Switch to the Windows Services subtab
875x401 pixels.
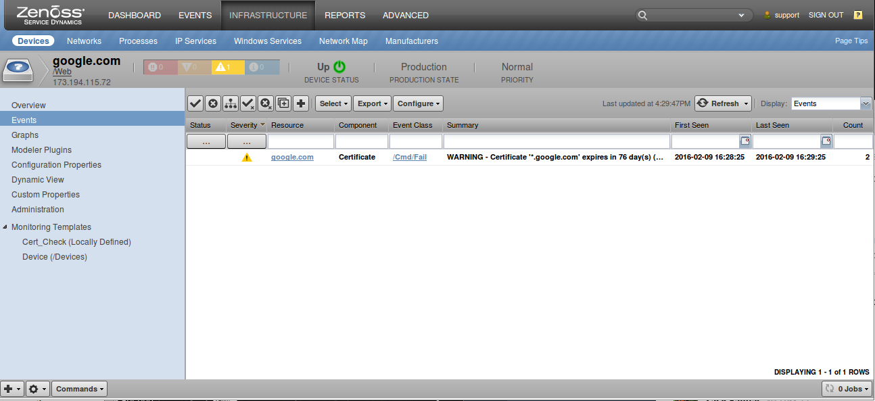[x=268, y=41]
